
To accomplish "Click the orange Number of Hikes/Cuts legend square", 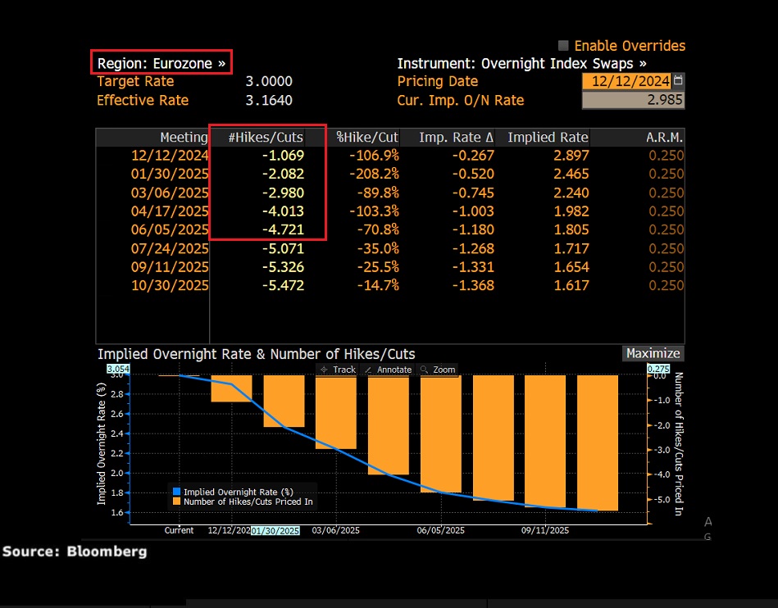I will [x=173, y=501].
